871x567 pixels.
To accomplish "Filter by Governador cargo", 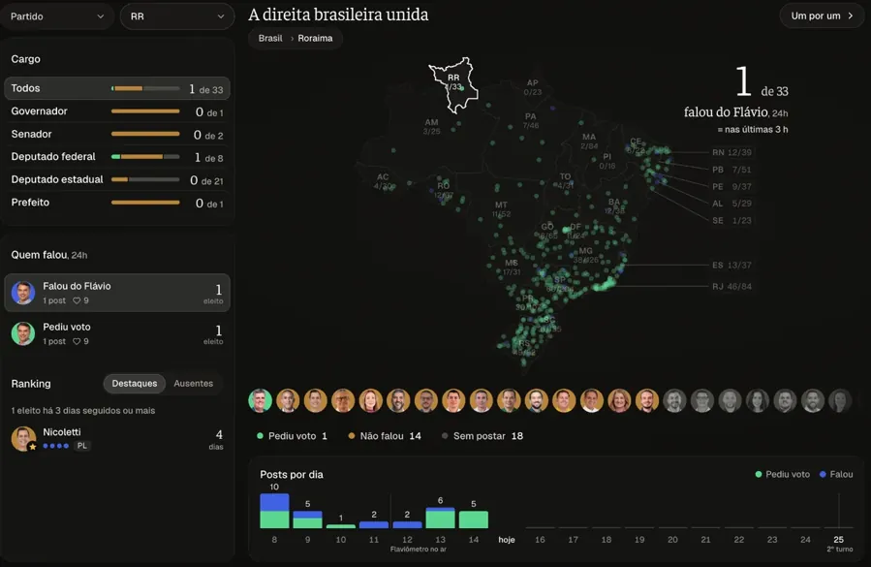I will (x=117, y=111).
